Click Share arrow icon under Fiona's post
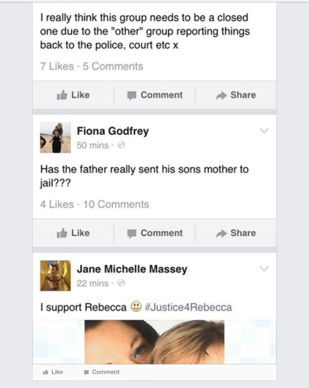The image size is (309, 388). pyautogui.click(x=221, y=234)
